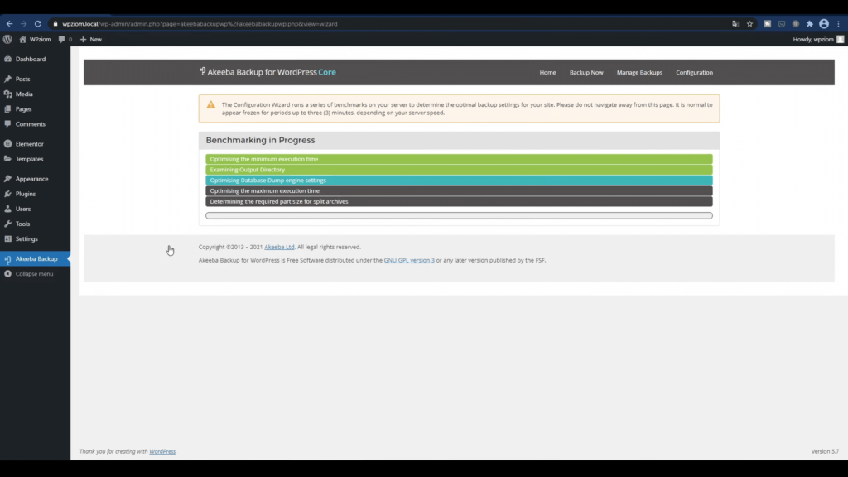
Task: Reload the page with the browser refresh button
Action: (x=37, y=24)
